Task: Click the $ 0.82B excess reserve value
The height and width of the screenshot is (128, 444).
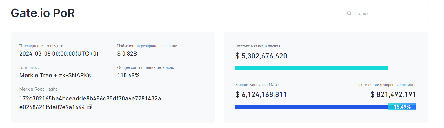Action: pos(128,54)
